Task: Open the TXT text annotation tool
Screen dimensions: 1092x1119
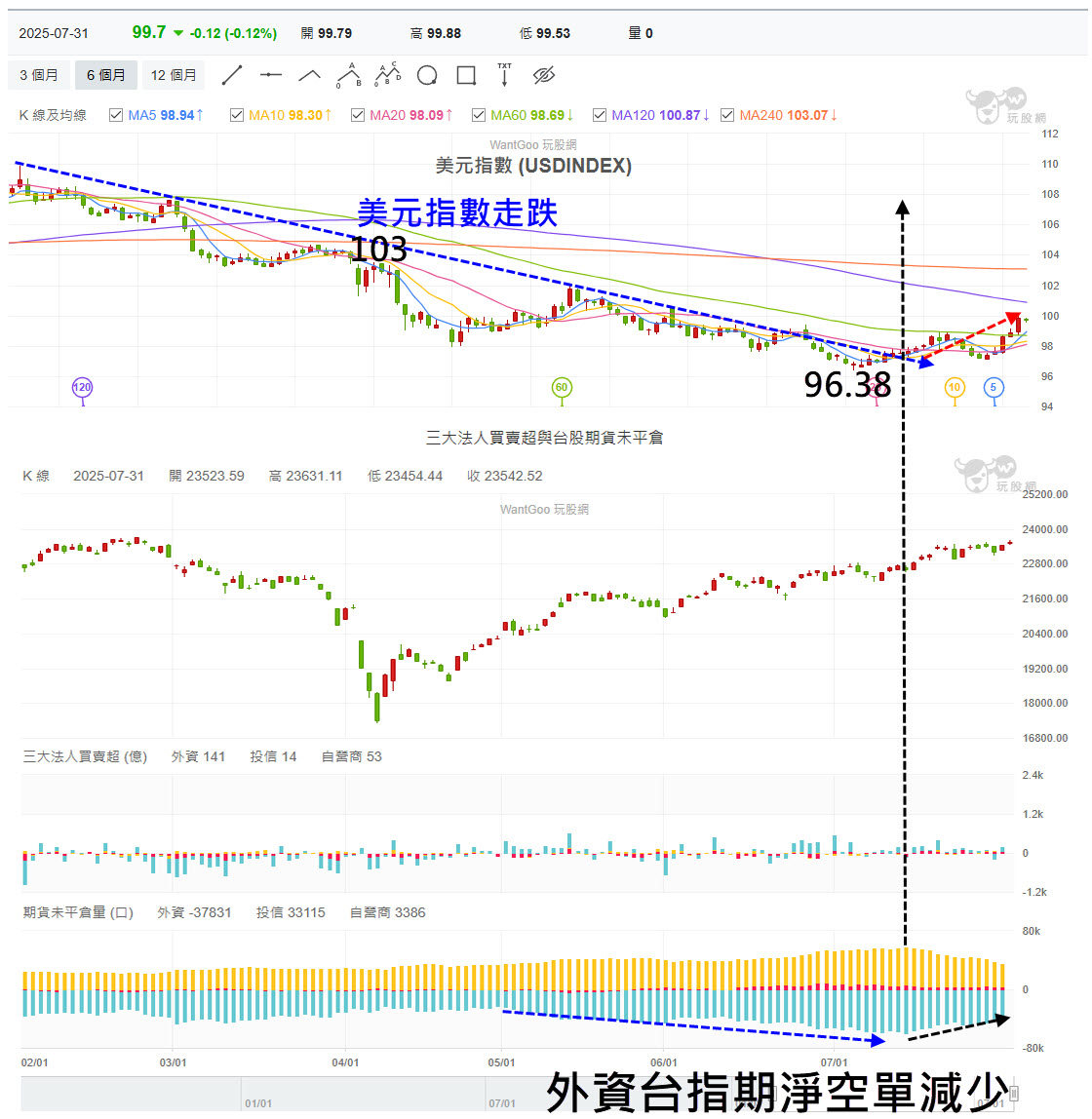Action: [x=504, y=74]
